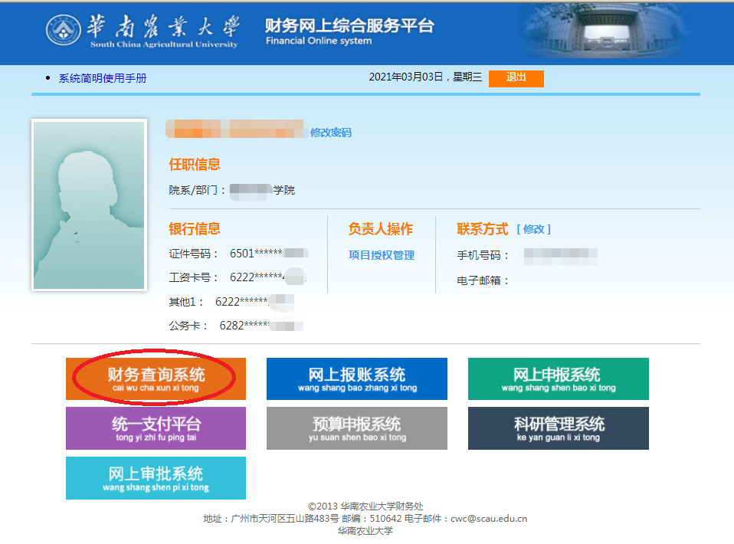Image resolution: width=734 pixels, height=544 pixels.
Task: Click the 电子邮箱 label
Action: click(x=483, y=280)
